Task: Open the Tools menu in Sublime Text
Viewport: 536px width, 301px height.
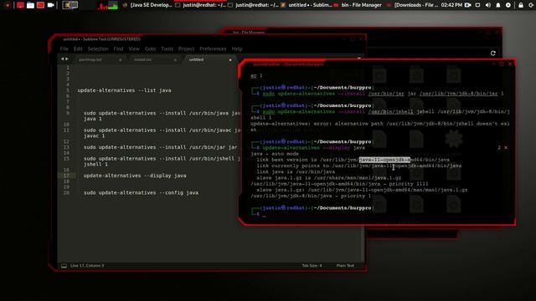Action: coord(167,48)
